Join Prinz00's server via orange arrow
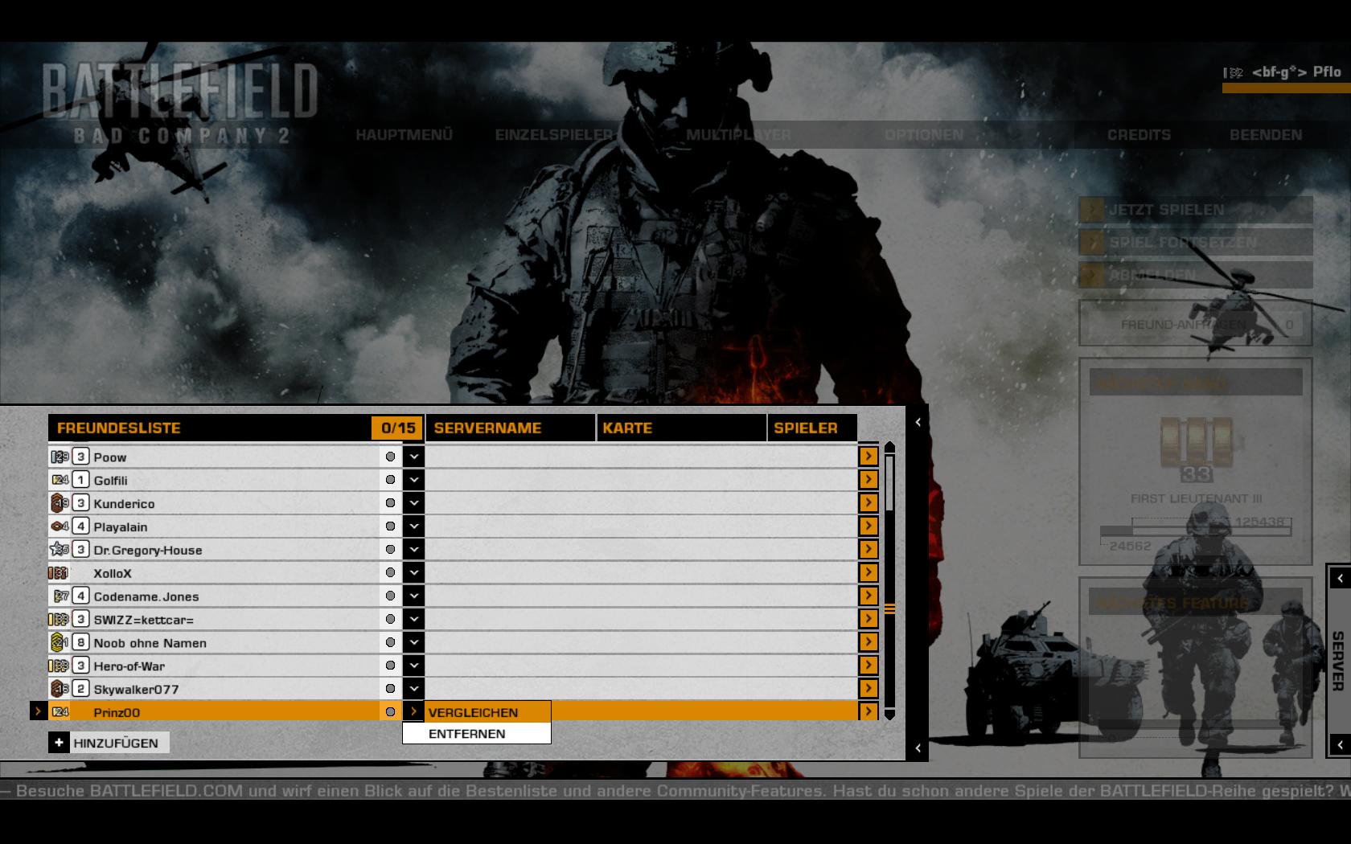This screenshot has width=1351, height=844. [x=868, y=711]
